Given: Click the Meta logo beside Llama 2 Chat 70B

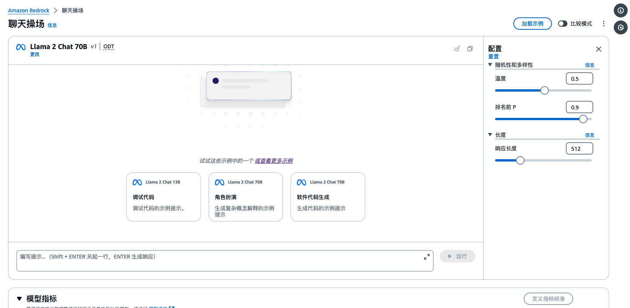Looking at the screenshot, I should 21,47.
